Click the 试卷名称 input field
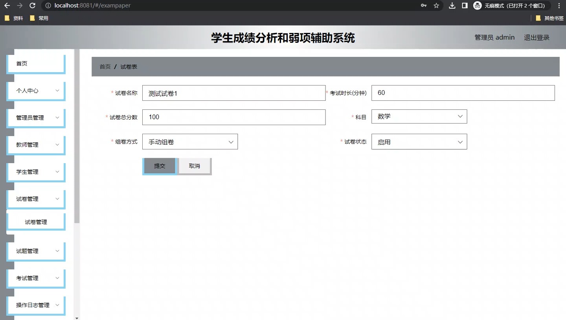Viewport: 566px width, 320px height. tap(234, 93)
